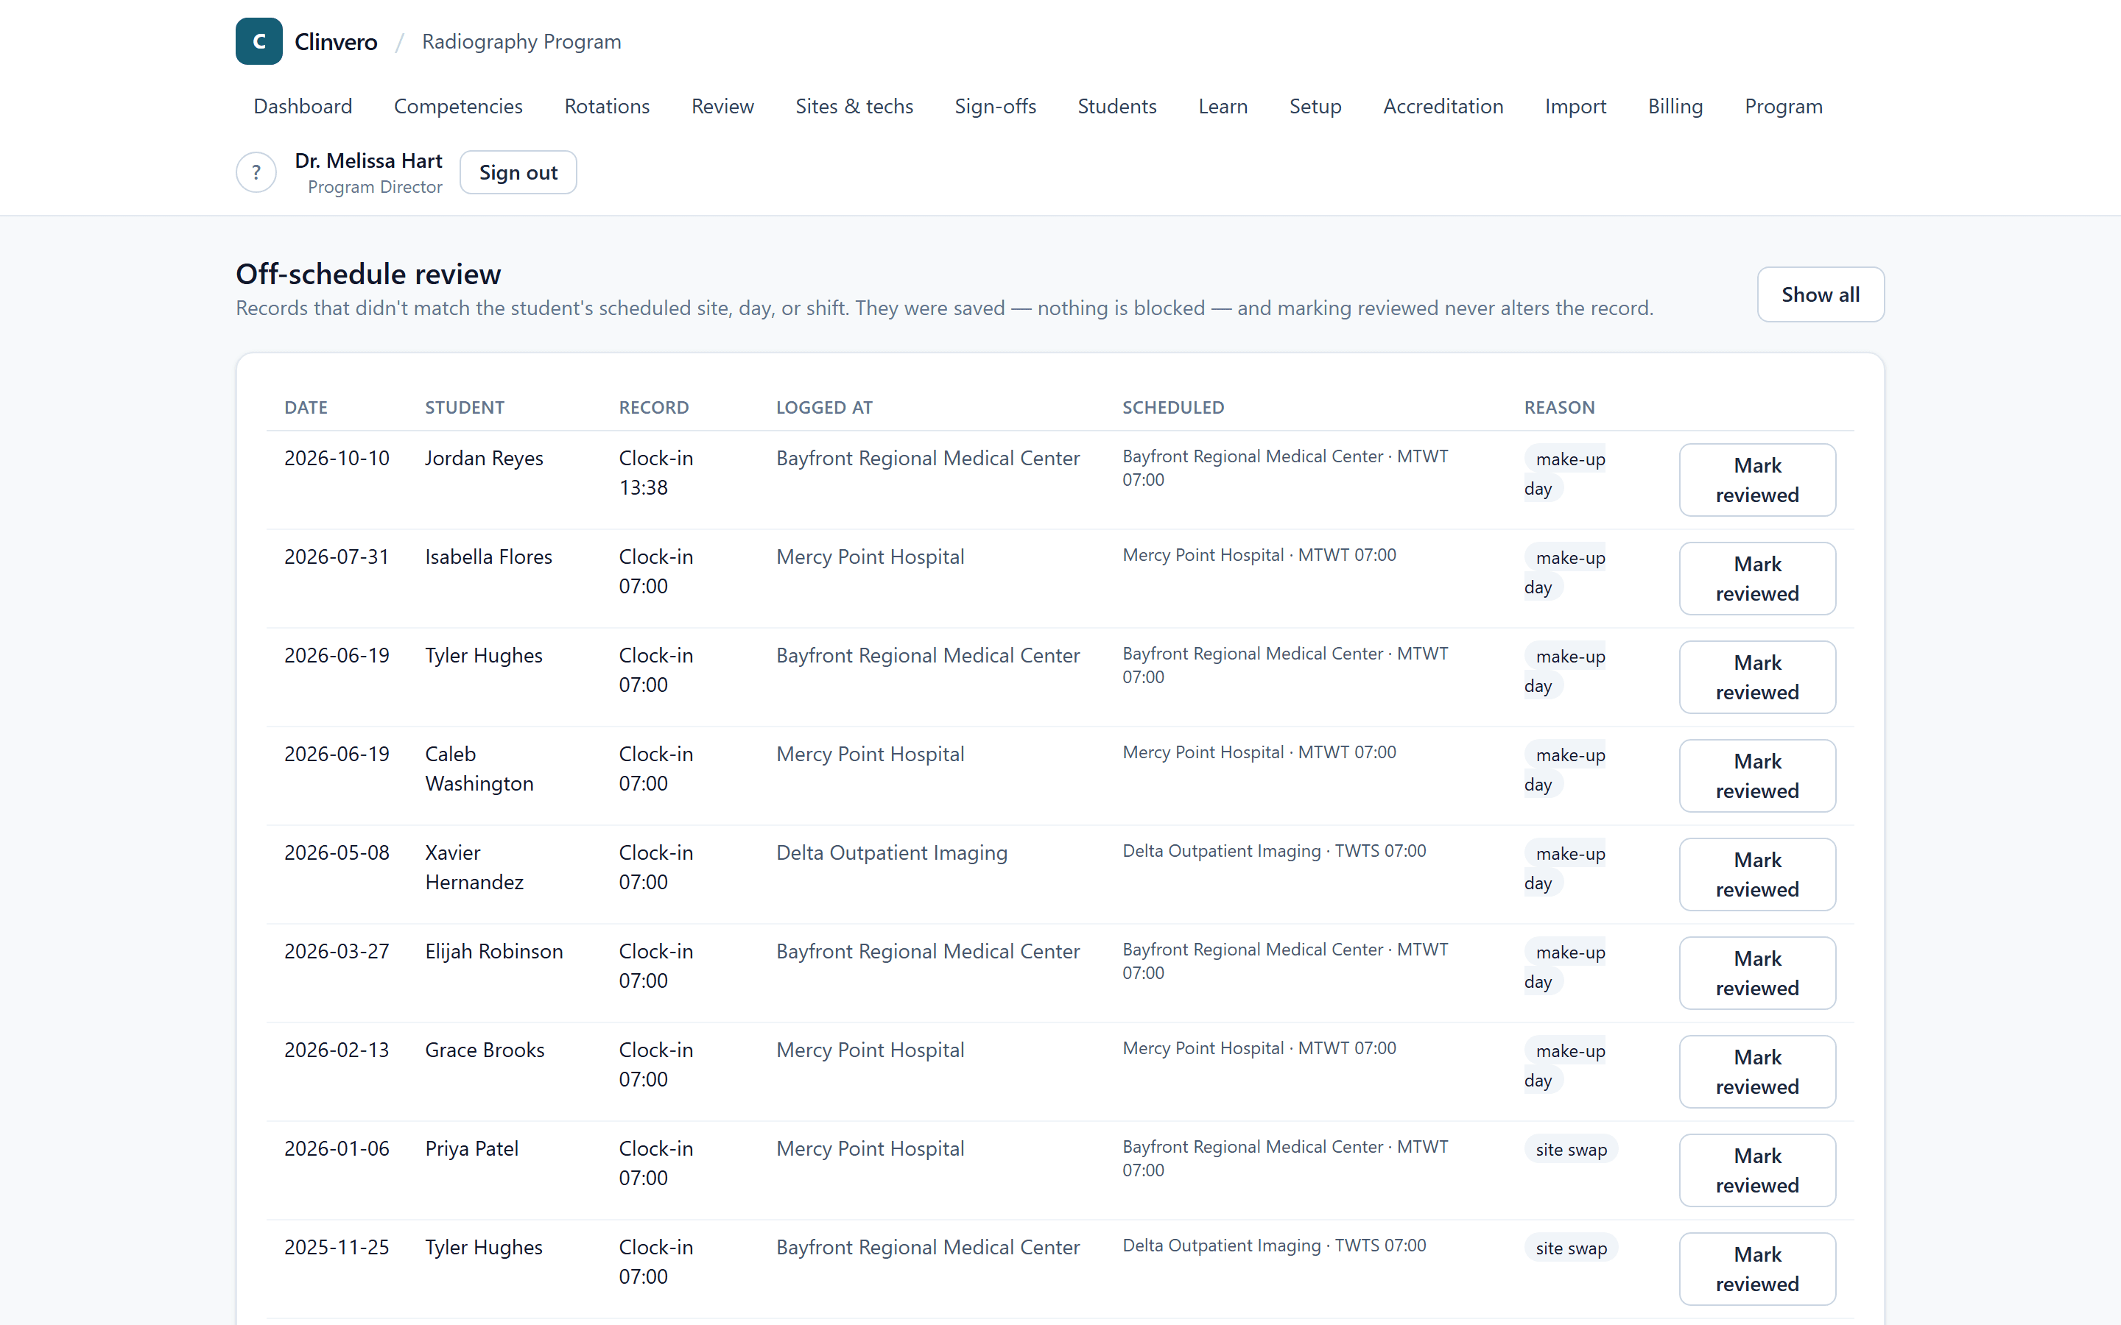Mark Priya Patel record as reviewed

[x=1757, y=1170]
